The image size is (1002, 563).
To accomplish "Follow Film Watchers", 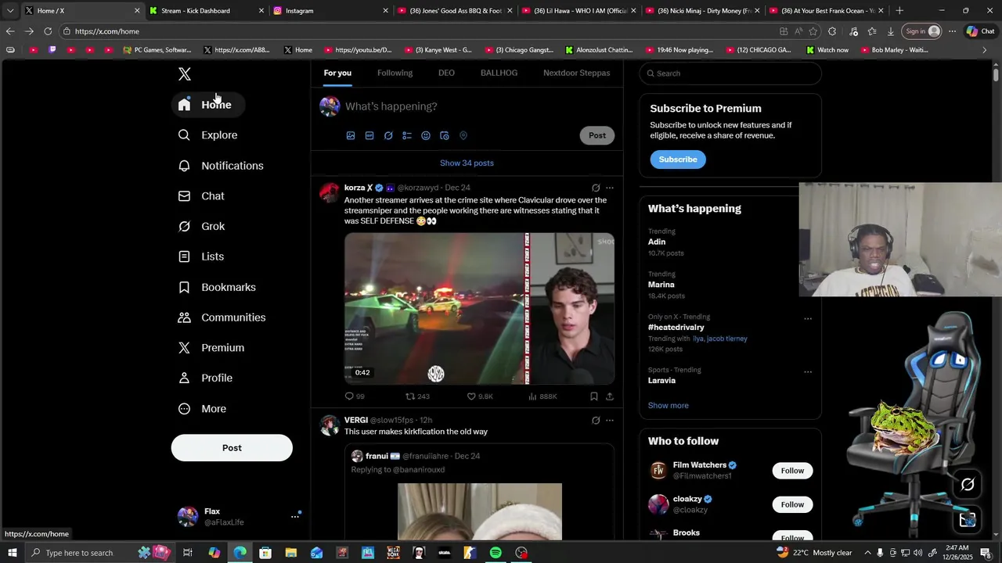I will click(792, 471).
